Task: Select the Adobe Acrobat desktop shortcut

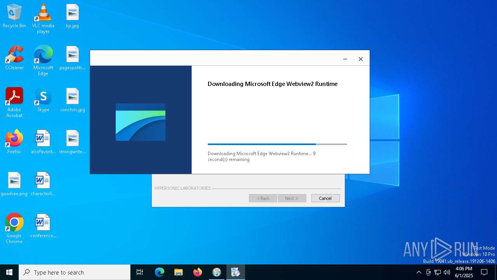Action: click(x=14, y=103)
